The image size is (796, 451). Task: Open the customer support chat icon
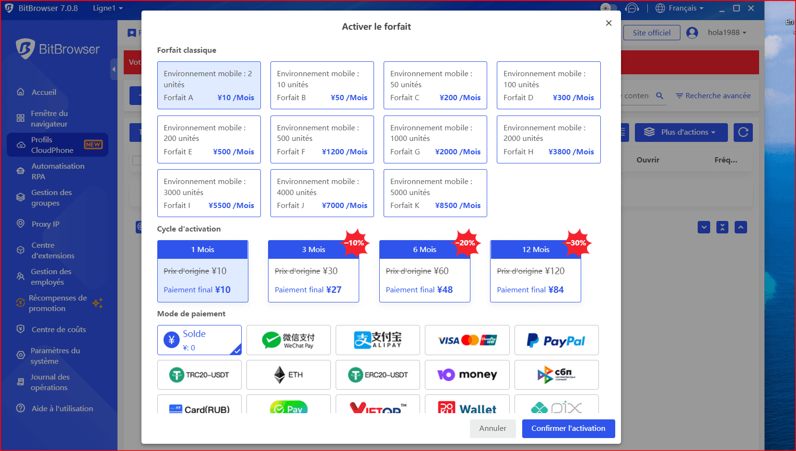(632, 8)
